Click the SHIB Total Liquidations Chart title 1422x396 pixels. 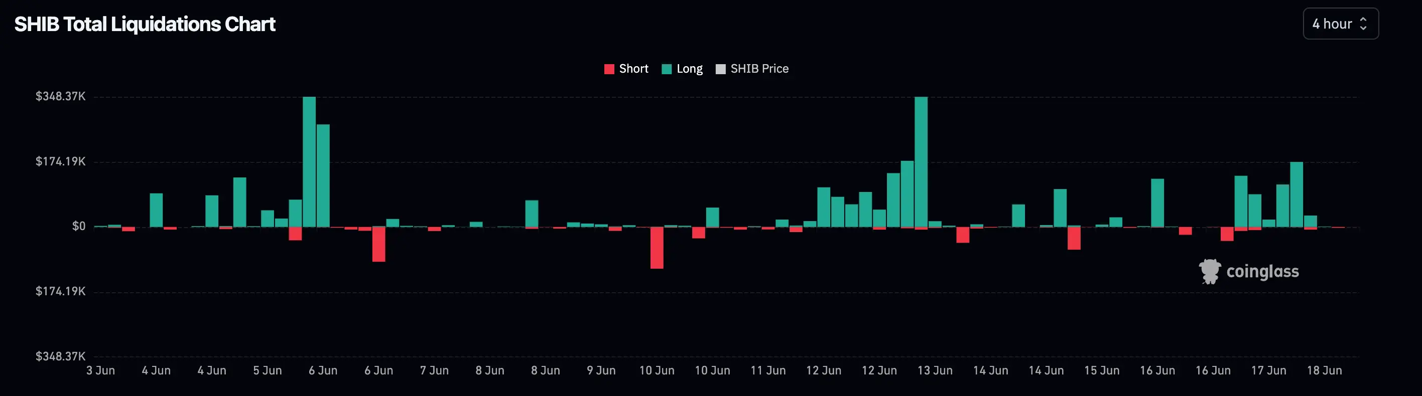click(145, 24)
